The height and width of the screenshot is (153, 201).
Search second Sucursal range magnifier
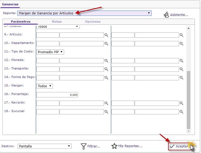coord(181,112)
